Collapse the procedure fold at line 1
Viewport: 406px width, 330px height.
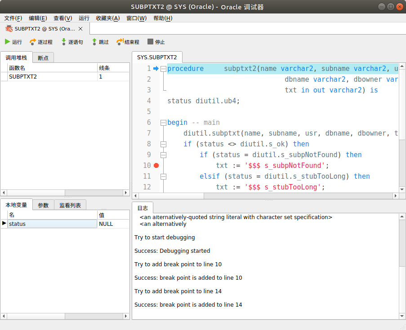(x=163, y=69)
